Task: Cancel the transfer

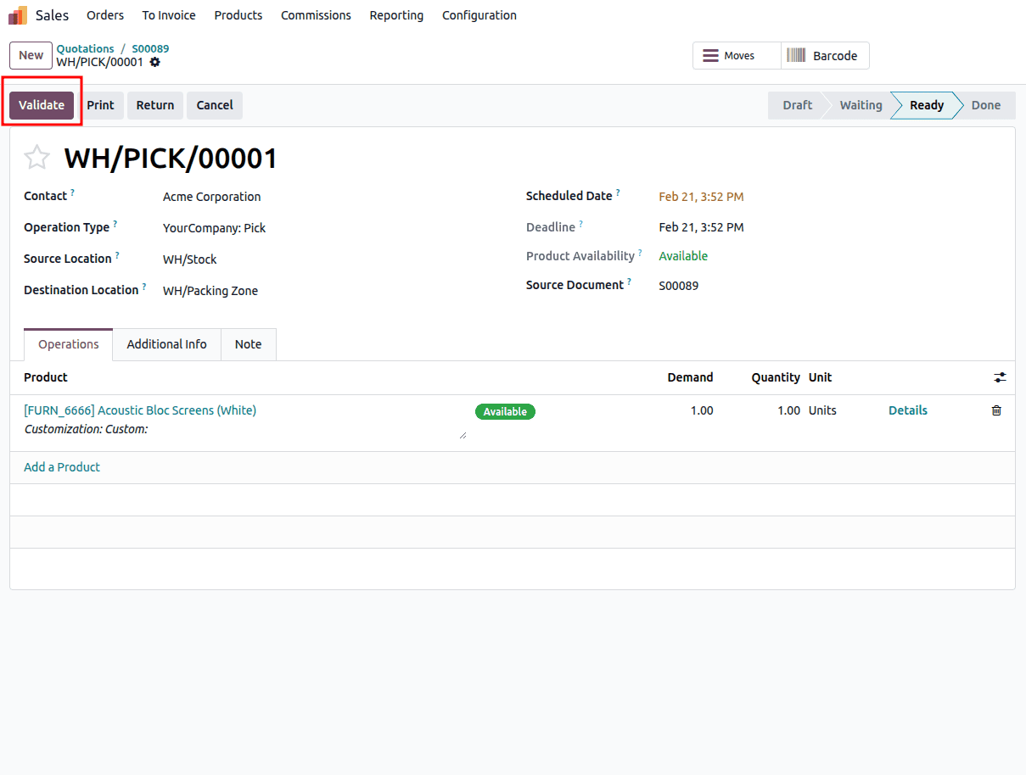Action: click(215, 105)
